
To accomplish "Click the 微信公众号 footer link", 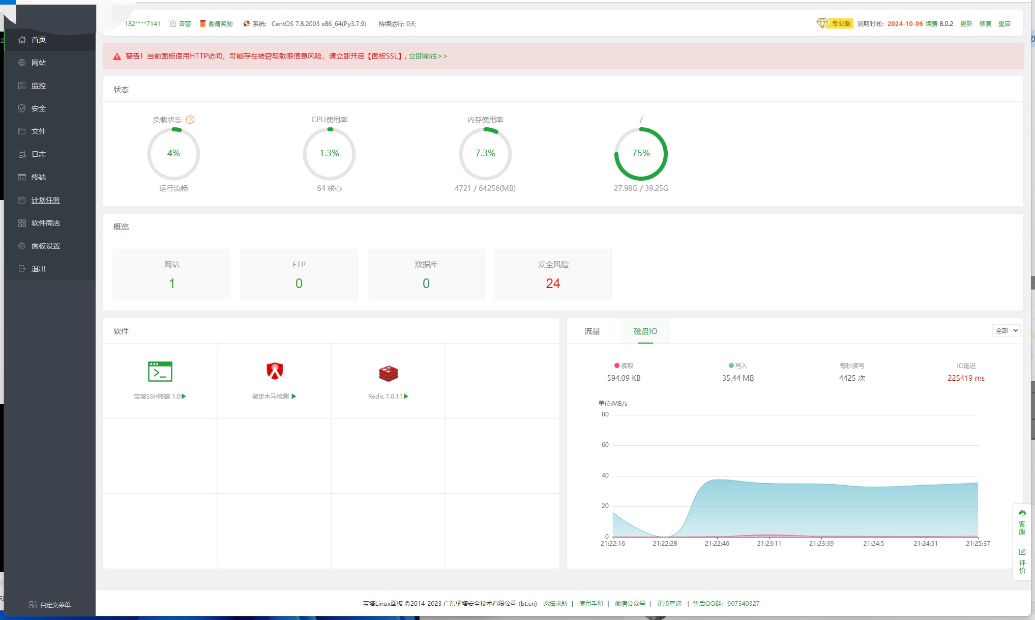I will pyautogui.click(x=630, y=604).
